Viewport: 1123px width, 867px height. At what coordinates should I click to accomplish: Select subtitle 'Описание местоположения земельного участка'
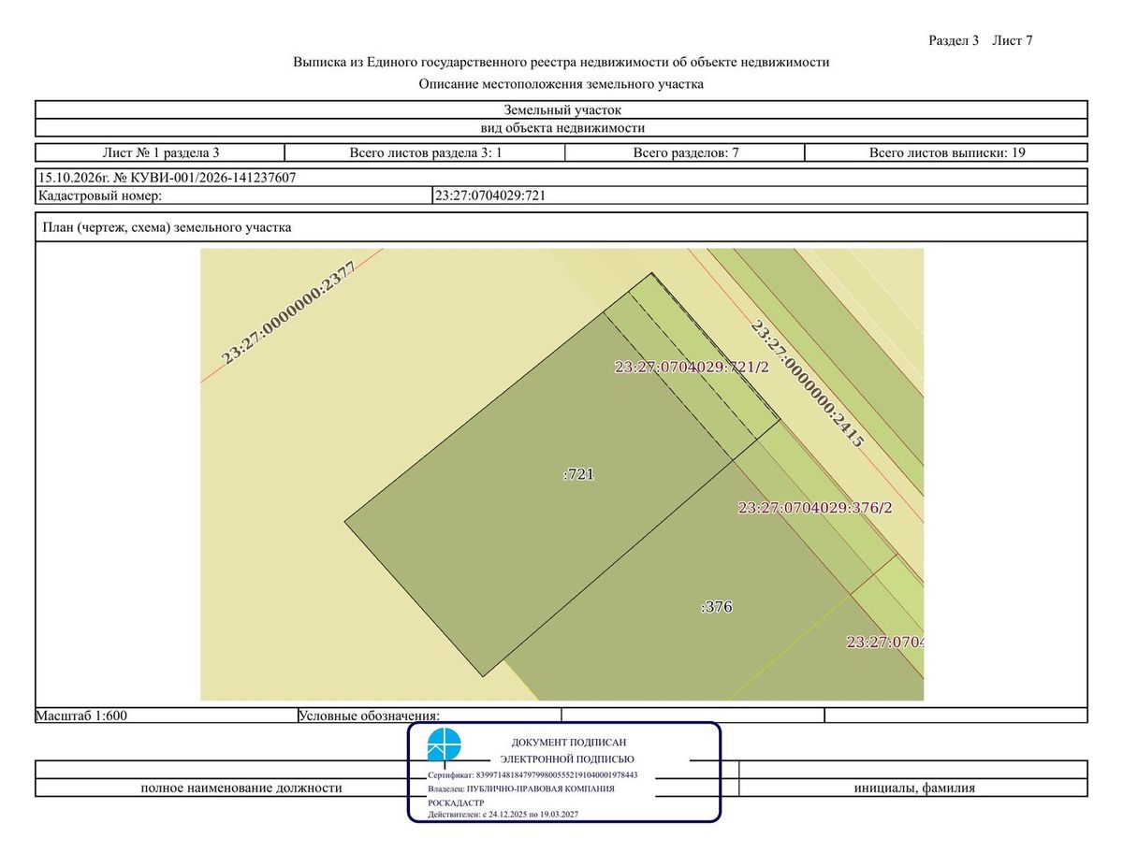(561, 84)
